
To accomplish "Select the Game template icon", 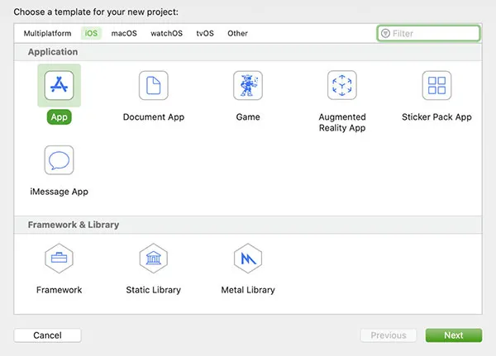I will 248,85.
